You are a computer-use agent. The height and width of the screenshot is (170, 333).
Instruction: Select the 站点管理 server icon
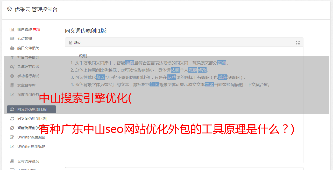(12, 39)
